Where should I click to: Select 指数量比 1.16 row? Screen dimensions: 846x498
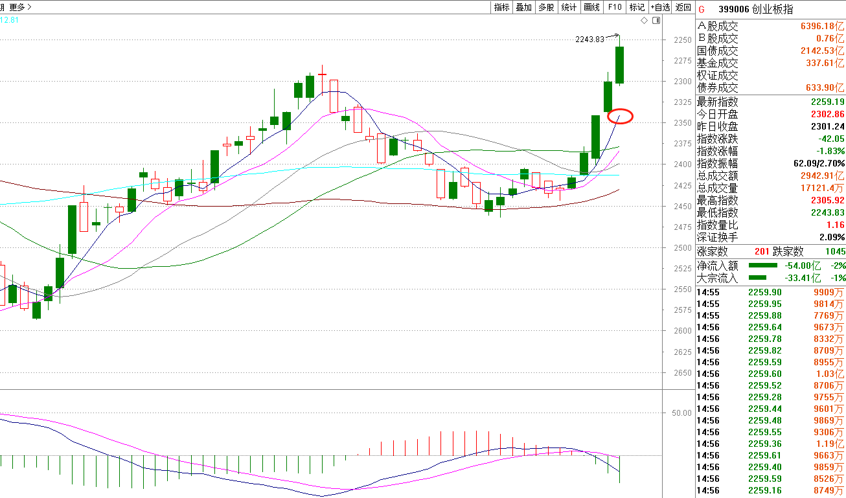[771, 225]
